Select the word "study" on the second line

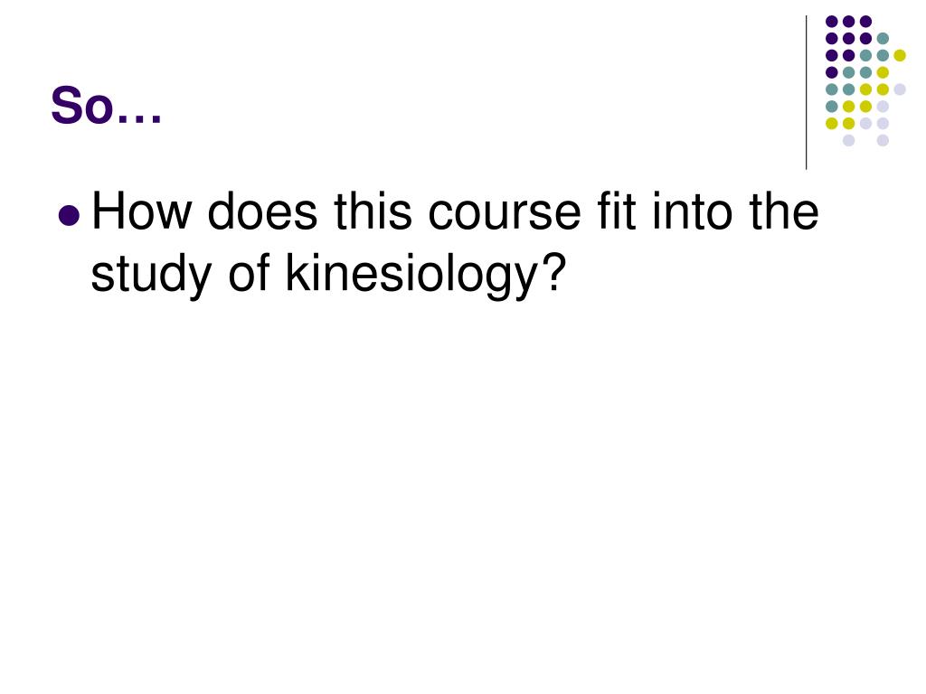click(x=151, y=275)
